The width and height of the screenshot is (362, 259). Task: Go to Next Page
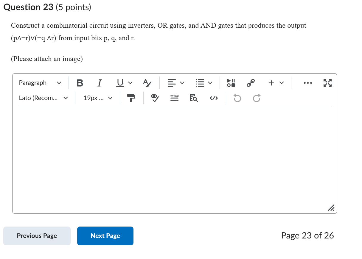coord(105,236)
